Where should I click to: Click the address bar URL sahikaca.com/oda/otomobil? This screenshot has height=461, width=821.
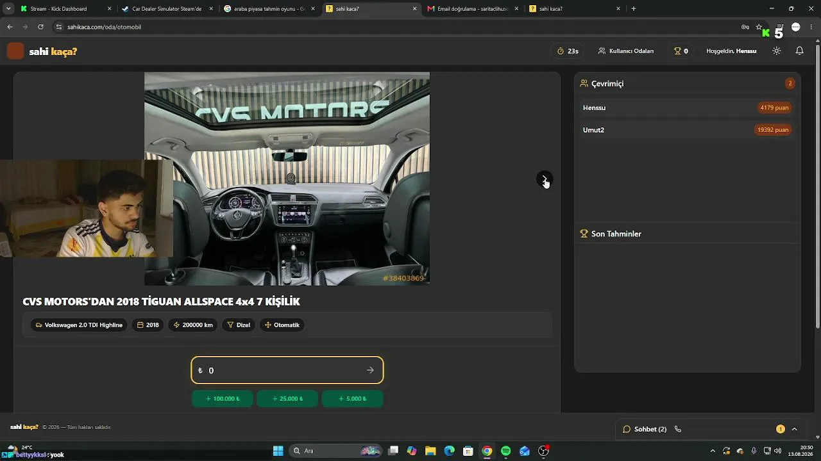(x=104, y=27)
